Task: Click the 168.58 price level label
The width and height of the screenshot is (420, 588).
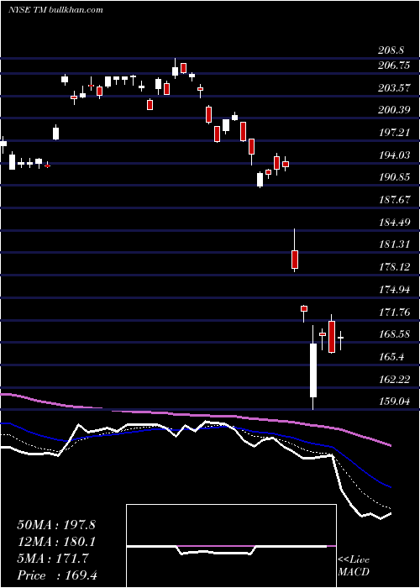Action: point(394,333)
